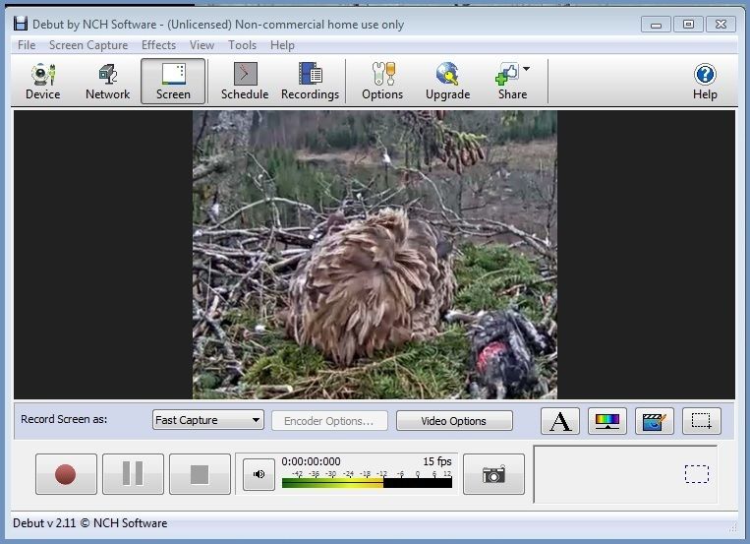
Task: Start recording with the red Record button
Action: [x=66, y=474]
